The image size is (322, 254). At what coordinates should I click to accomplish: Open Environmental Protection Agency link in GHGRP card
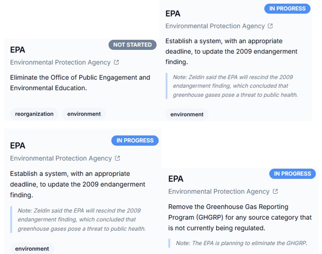(219, 191)
